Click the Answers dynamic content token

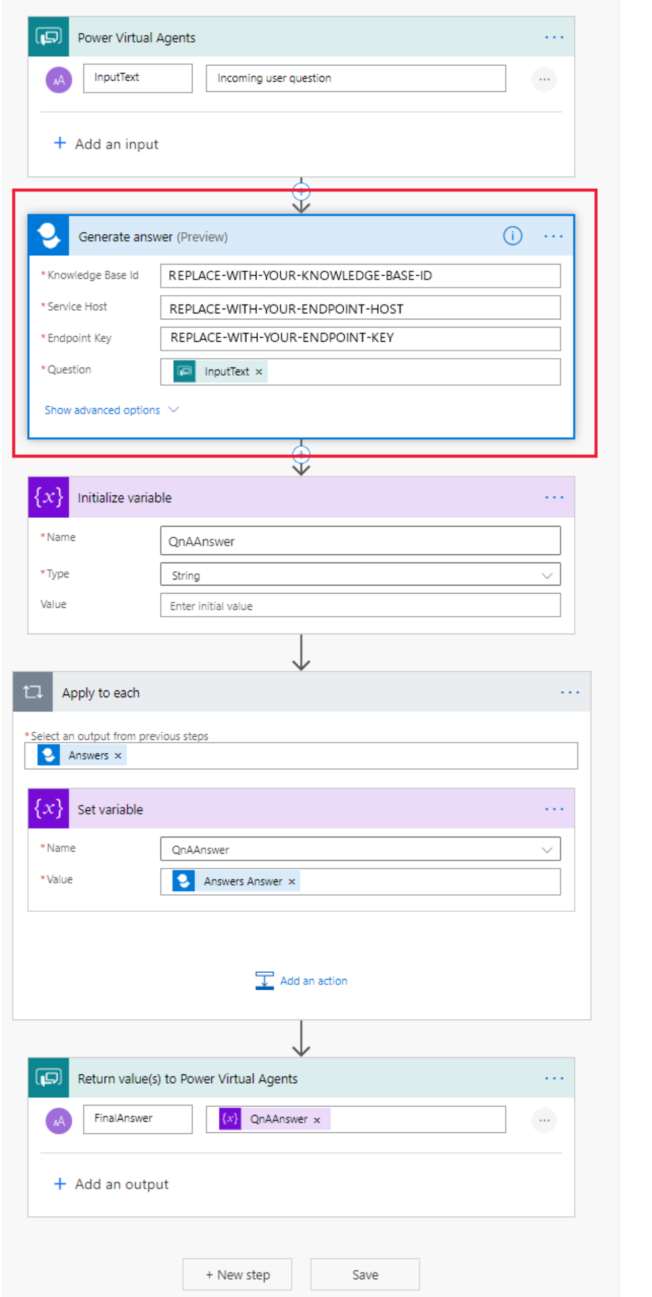[82, 755]
